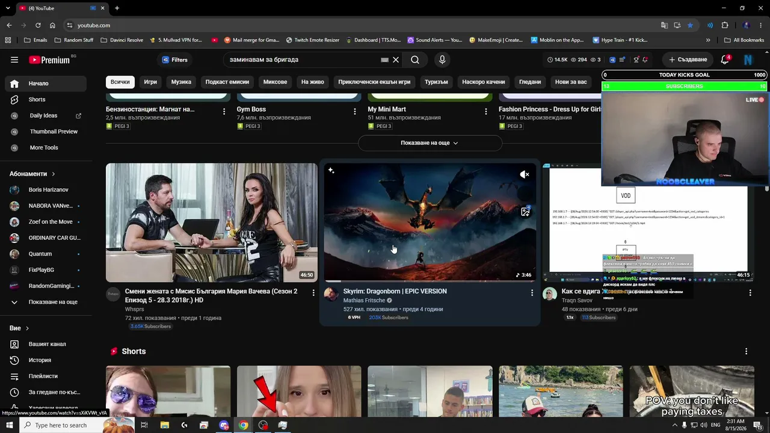This screenshot has width=770, height=433.
Task: Open Вашият канал in sidebar
Action: pyautogui.click(x=46, y=344)
